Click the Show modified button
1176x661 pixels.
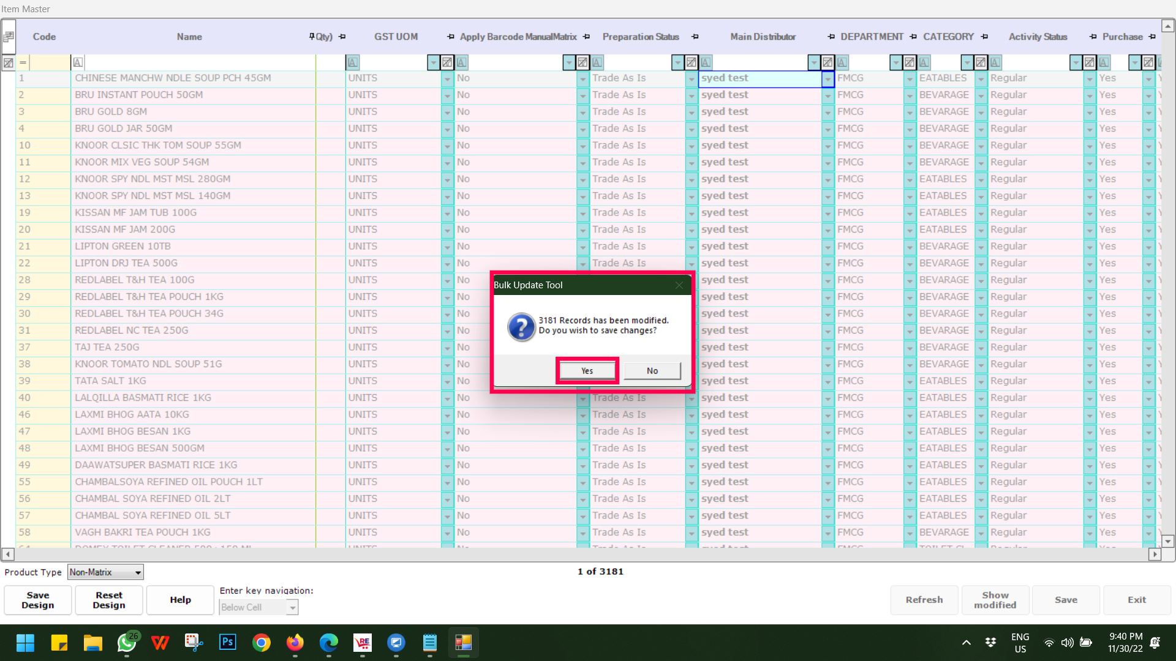(x=995, y=600)
